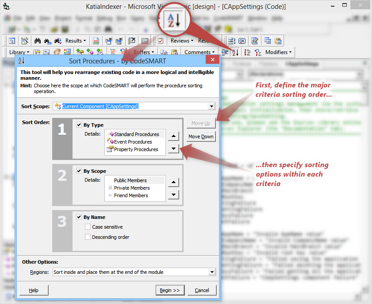Select Friend Members in scope list
The width and height of the screenshot is (372, 304).
point(135,195)
